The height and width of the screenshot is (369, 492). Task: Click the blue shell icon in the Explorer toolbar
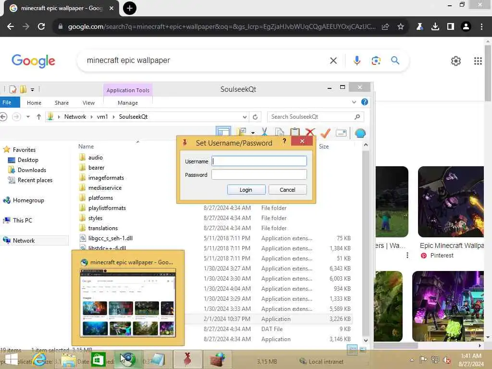click(360, 133)
